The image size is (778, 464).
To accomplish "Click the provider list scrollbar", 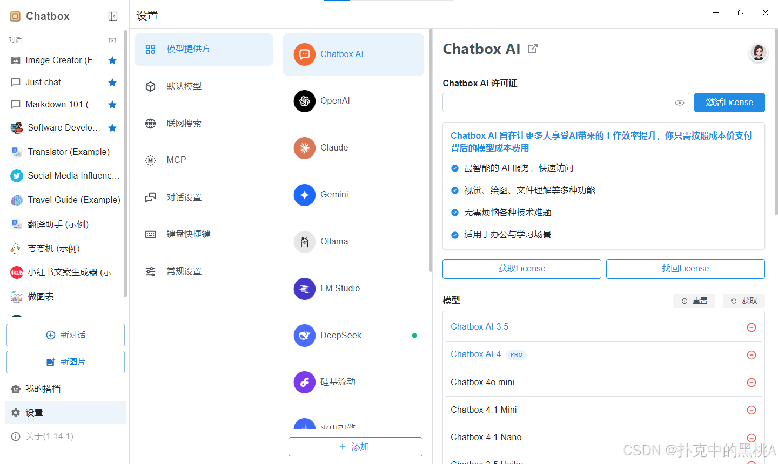I will point(431,151).
